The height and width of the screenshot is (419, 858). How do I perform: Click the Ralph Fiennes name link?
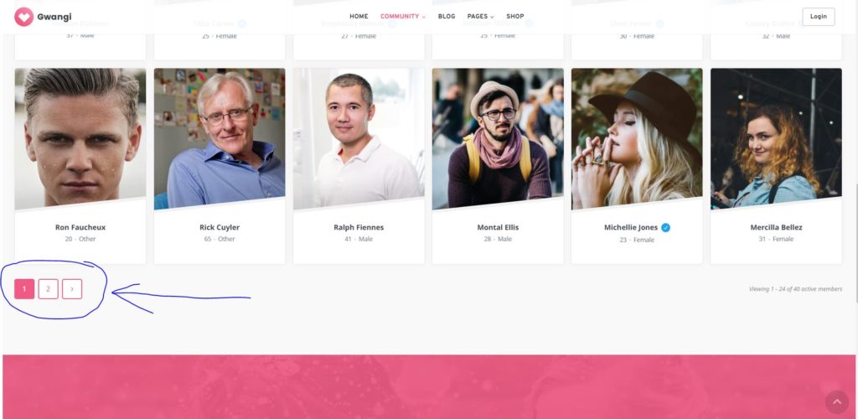pyautogui.click(x=359, y=227)
